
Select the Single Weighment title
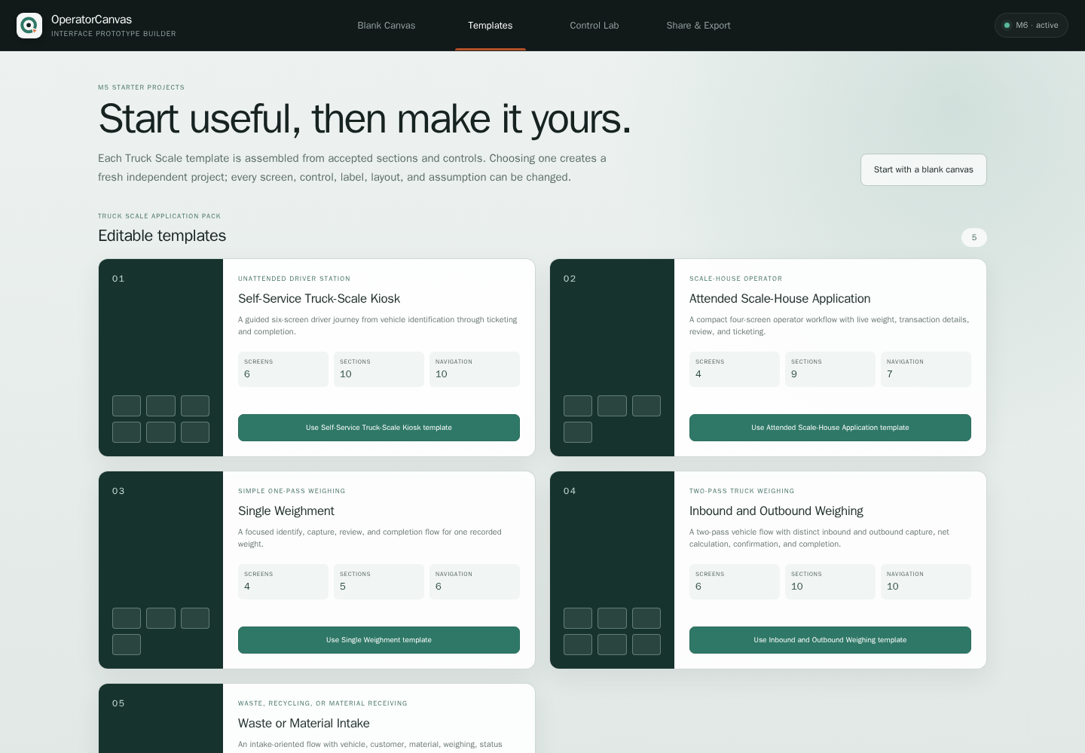286,511
